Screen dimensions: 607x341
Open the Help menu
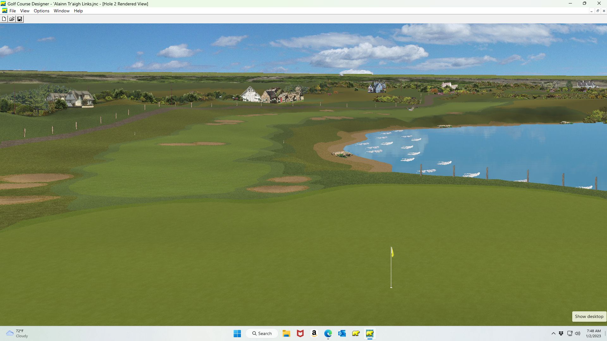78,11
